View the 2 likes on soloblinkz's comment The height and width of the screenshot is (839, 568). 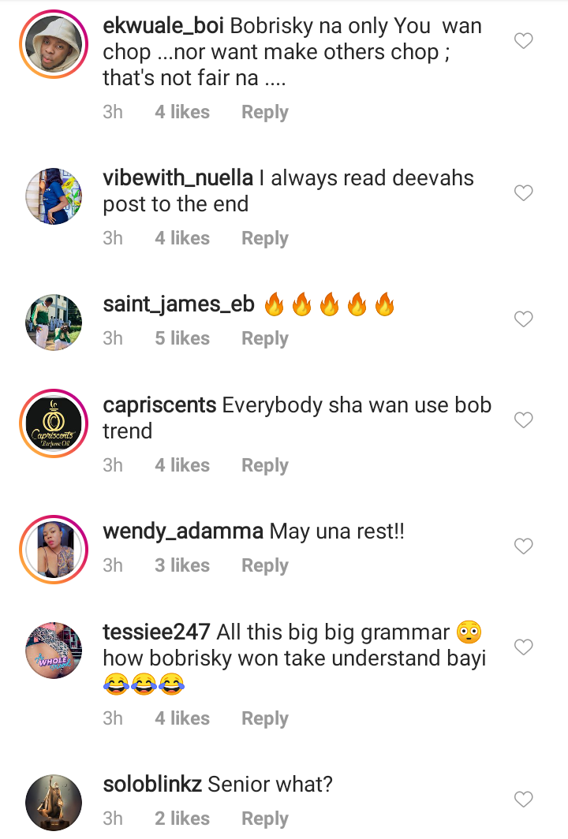pyautogui.click(x=182, y=818)
